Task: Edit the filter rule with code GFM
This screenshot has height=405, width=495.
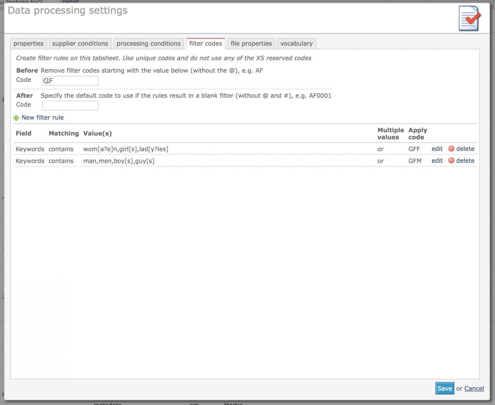Action: pyautogui.click(x=437, y=161)
